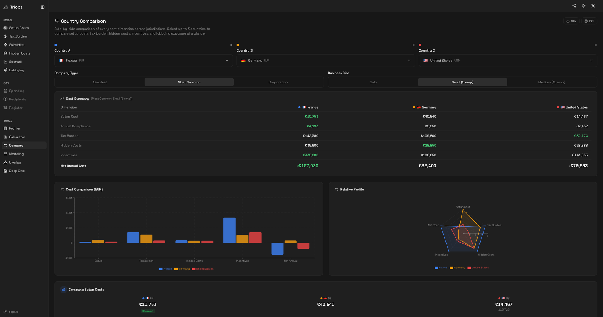Set business size to Medium (15 emp)
603x317 pixels.
(x=551, y=82)
